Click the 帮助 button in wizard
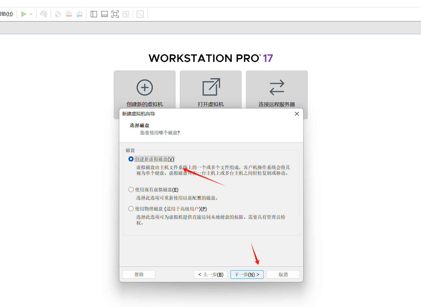This screenshot has height=307, width=421. coord(139,274)
